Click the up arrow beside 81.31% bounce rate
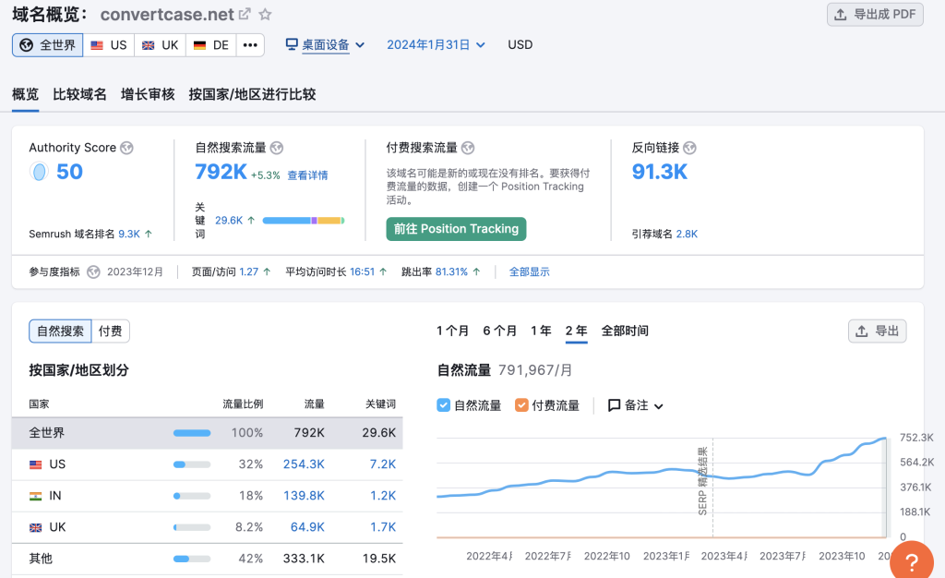The height and width of the screenshot is (578, 945). (x=476, y=271)
